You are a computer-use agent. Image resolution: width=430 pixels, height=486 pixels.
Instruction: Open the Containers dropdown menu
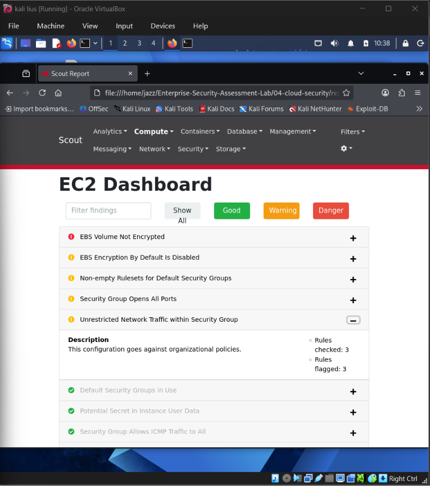[x=200, y=132]
